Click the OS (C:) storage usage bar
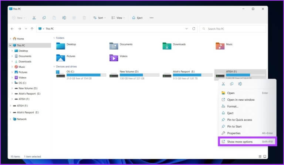The width and height of the screenshot is (284, 165). [87, 75]
